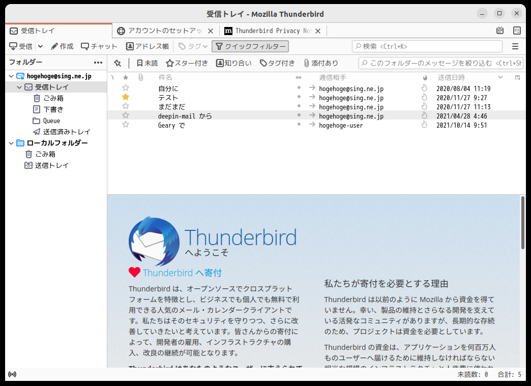
Task: Click the folder message filter text box
Action: 441,63
